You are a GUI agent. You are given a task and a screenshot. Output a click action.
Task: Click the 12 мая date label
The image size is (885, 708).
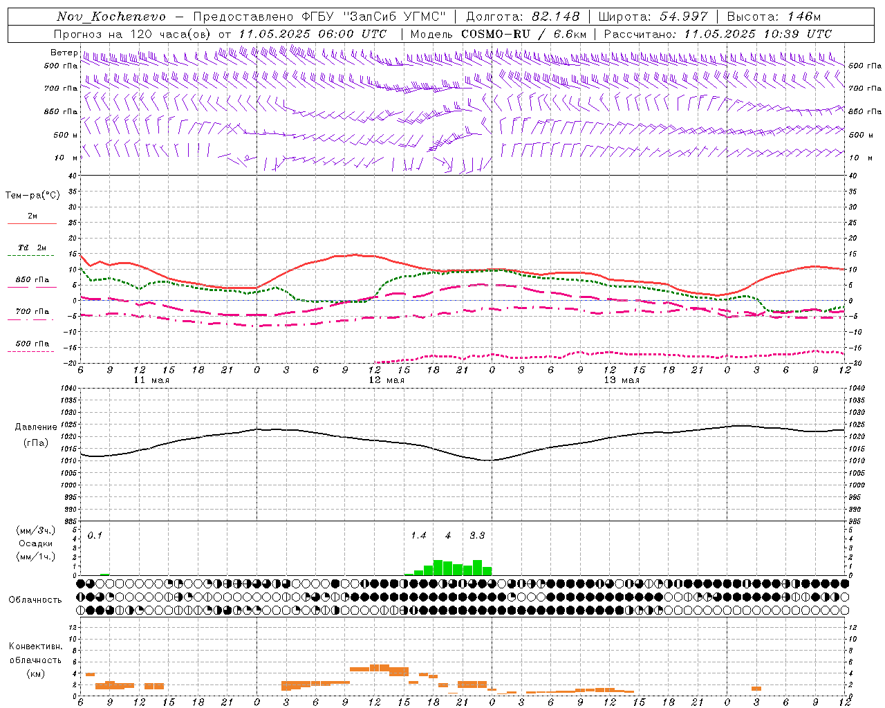click(386, 380)
